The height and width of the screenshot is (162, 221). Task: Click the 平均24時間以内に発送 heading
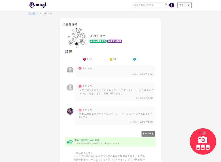(87, 140)
